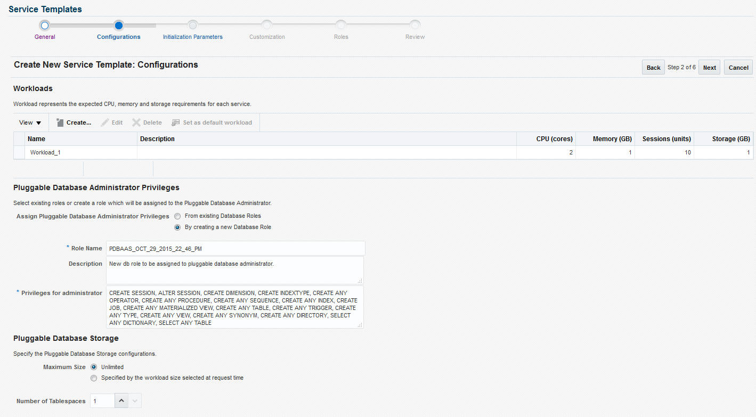Select the Configurations step label
Image resolution: width=756 pixels, height=417 pixels.
point(119,37)
